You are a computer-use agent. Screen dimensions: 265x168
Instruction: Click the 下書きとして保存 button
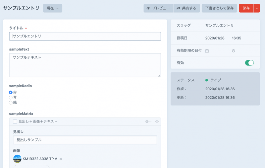click(x=219, y=8)
